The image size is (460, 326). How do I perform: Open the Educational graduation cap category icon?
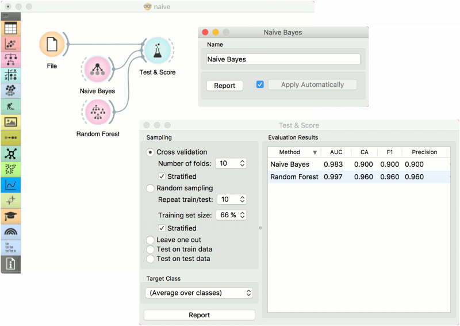[10, 216]
